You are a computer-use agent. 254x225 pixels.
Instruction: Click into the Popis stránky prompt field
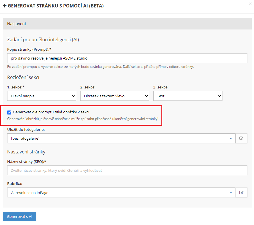[x=127, y=58]
